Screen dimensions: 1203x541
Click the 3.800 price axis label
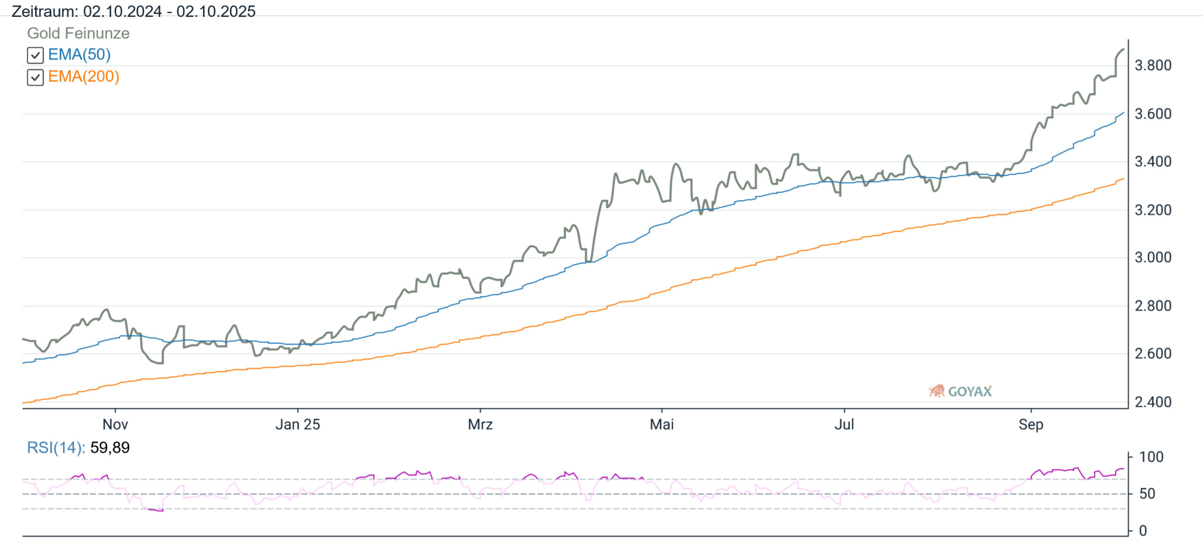coord(1153,65)
